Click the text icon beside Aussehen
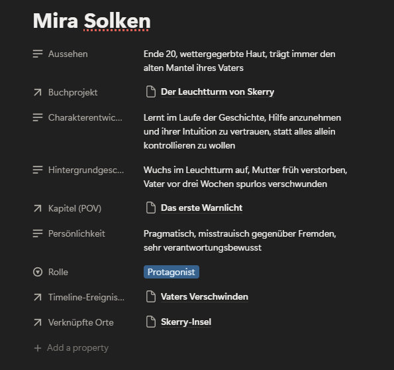Image resolution: width=394 pixels, height=370 pixels. [x=38, y=54]
